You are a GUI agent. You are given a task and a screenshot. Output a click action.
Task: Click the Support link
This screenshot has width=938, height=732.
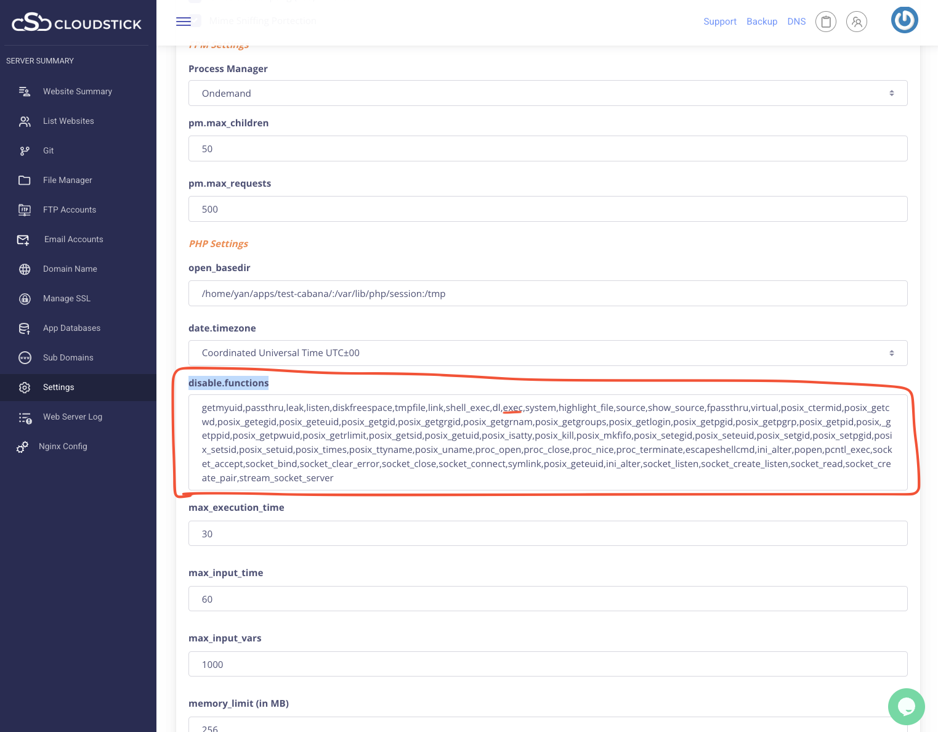click(x=719, y=22)
